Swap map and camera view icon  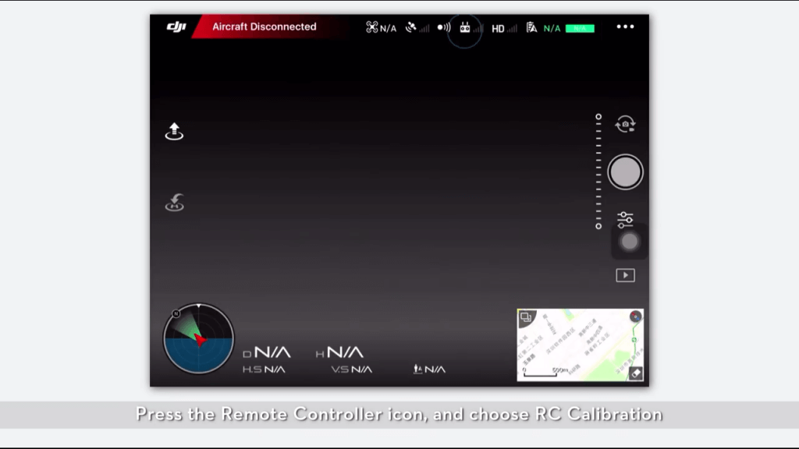tap(526, 318)
